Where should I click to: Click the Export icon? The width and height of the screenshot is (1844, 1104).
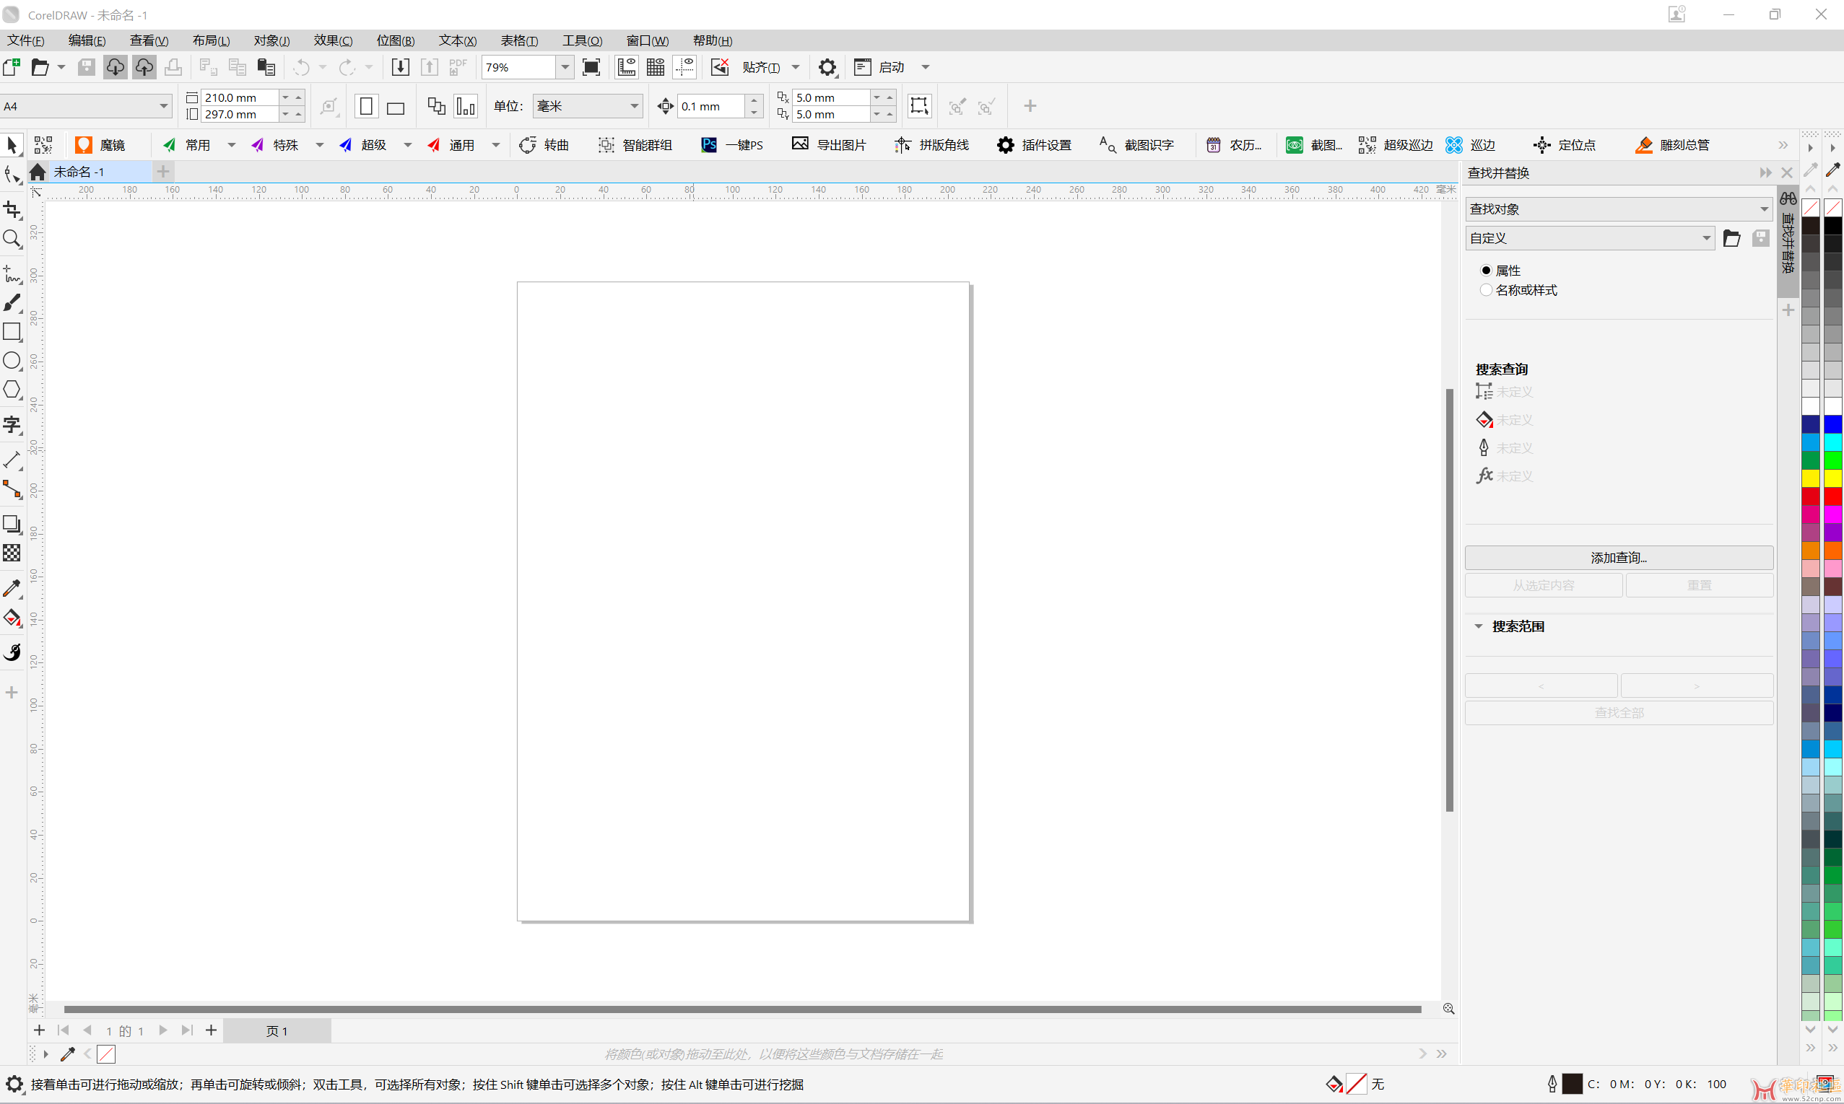pyautogui.click(x=430, y=67)
